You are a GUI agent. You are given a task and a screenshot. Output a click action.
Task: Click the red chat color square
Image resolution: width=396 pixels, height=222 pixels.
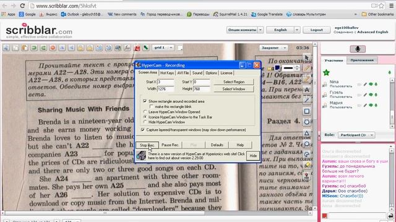point(324,216)
